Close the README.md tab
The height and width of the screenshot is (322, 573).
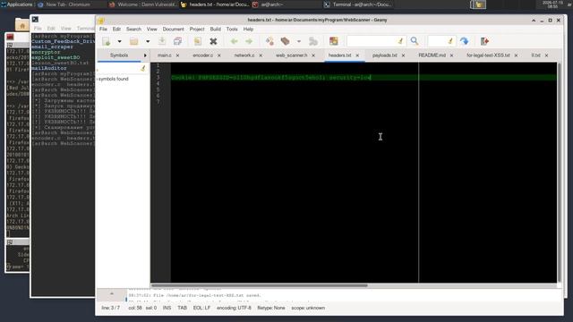[451, 55]
